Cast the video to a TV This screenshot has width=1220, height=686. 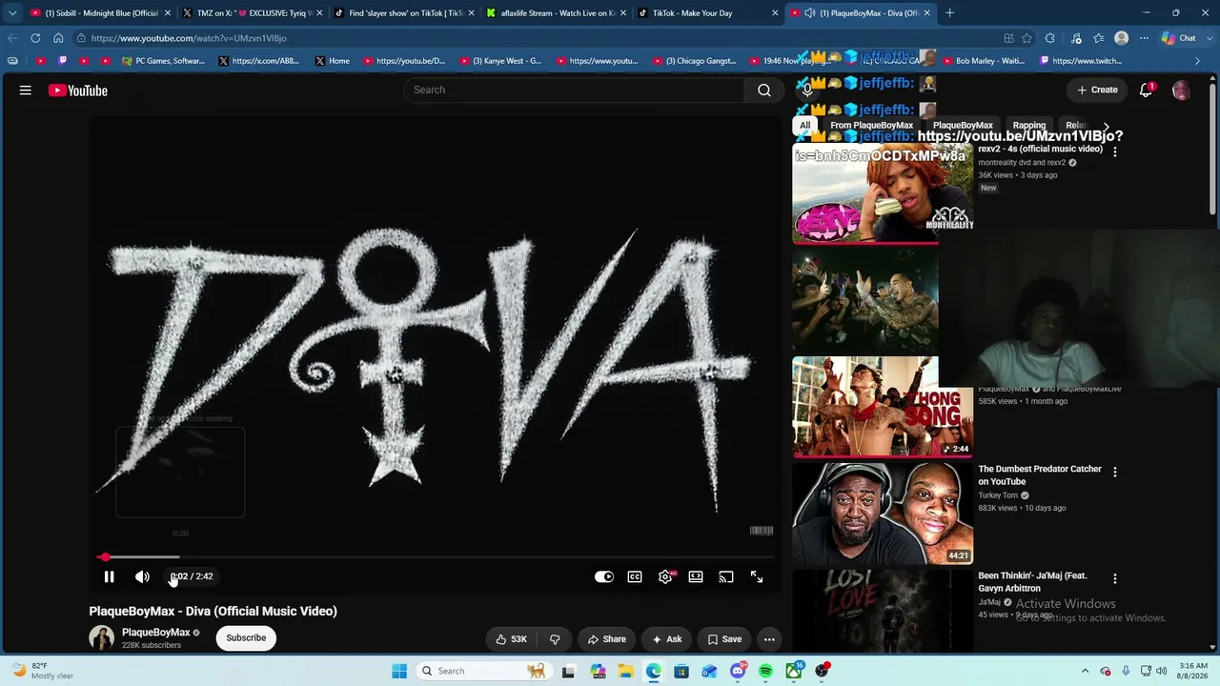726,576
